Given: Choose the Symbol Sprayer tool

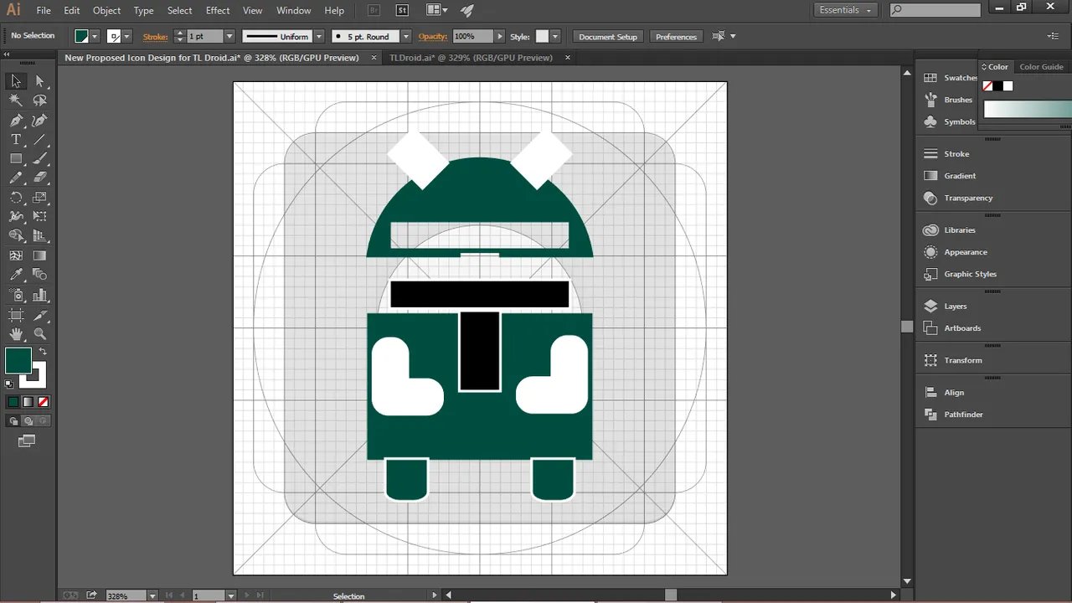Looking at the screenshot, I should pyautogui.click(x=16, y=295).
